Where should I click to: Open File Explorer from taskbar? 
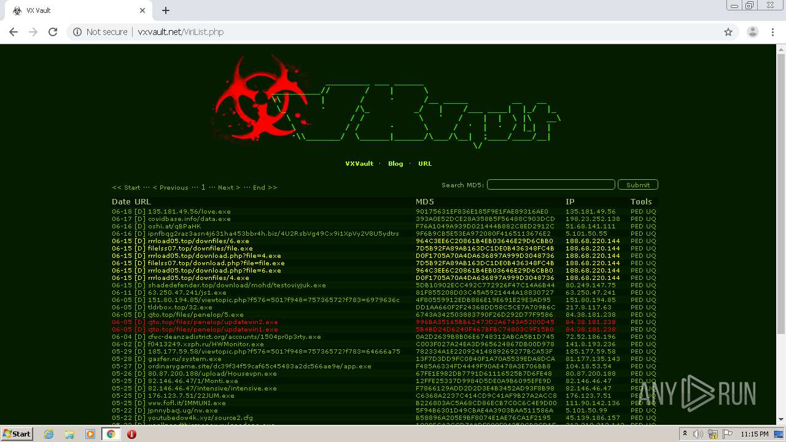pos(69,434)
